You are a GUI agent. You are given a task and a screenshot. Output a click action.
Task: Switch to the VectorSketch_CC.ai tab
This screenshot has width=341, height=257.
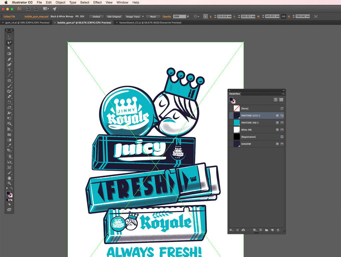coord(150,23)
